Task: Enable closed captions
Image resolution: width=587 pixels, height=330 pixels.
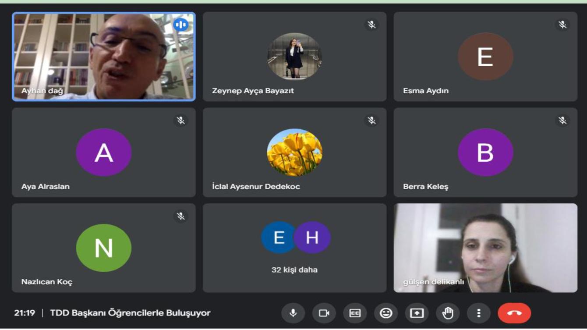Action: coord(355,313)
